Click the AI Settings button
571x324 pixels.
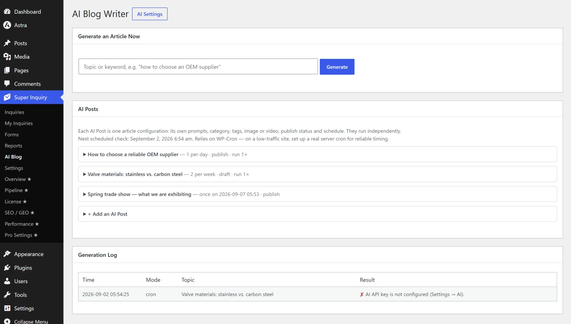pyautogui.click(x=150, y=14)
